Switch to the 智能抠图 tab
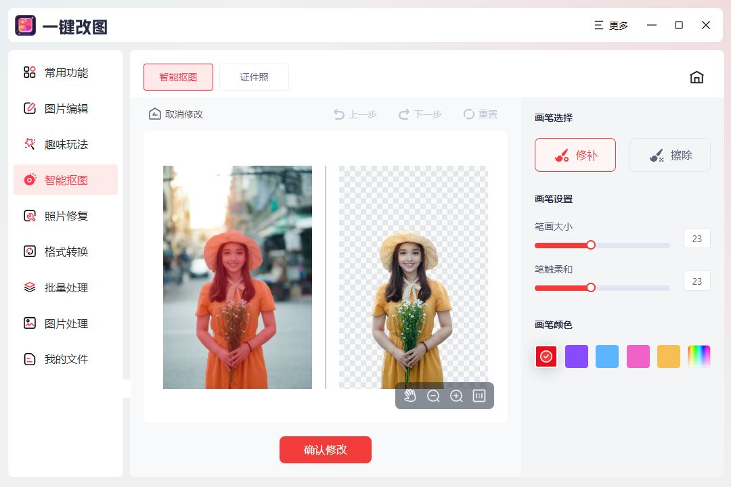The height and width of the screenshot is (487, 731). (x=178, y=77)
